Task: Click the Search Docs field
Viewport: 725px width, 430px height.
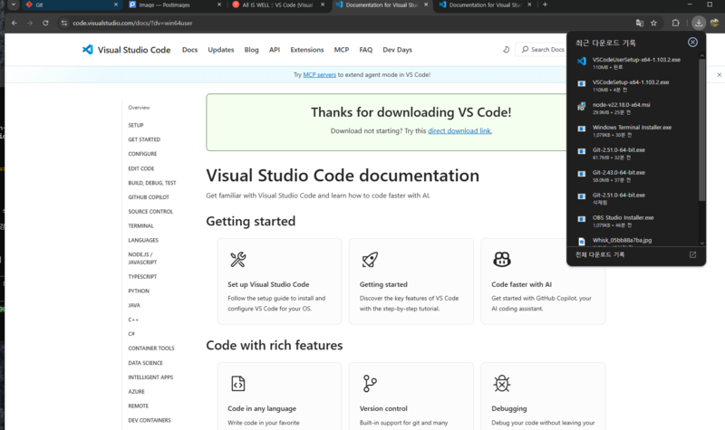Action: [x=542, y=50]
